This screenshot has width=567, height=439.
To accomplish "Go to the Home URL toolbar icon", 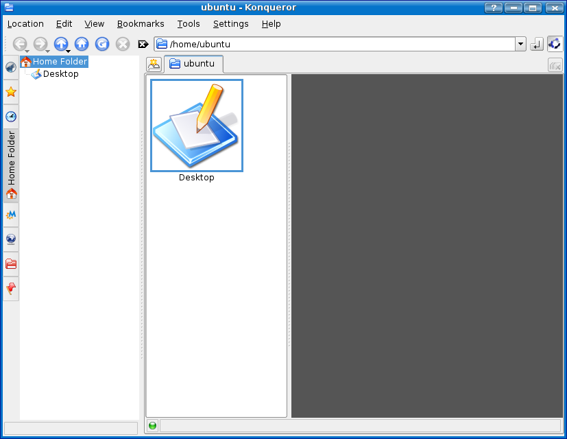I will coord(82,44).
